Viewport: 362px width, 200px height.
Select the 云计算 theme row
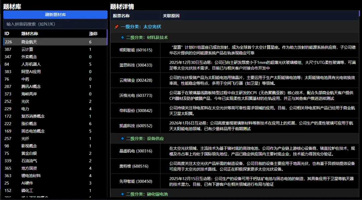[55, 49]
